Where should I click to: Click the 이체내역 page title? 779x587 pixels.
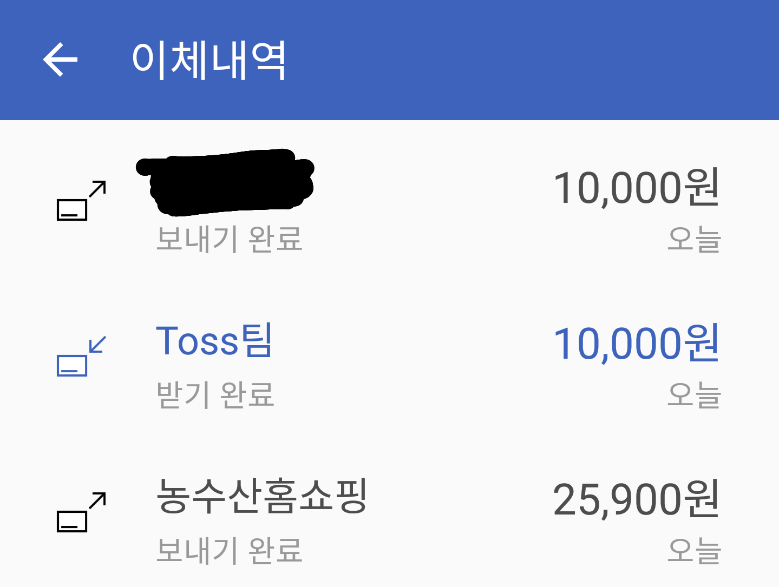[x=209, y=60]
